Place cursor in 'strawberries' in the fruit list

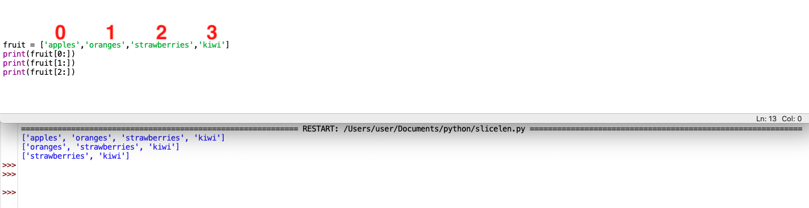[162, 45]
